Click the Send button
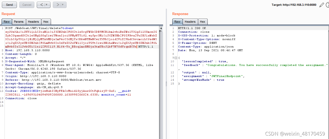329x139 pixels. click(x=9, y=5)
